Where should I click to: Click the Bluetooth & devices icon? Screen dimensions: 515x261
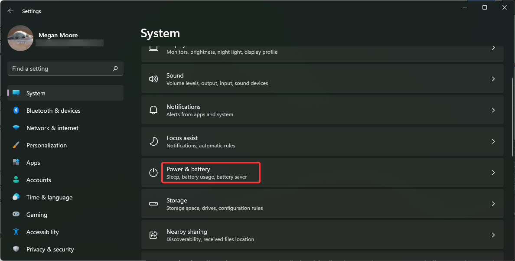[16, 111]
